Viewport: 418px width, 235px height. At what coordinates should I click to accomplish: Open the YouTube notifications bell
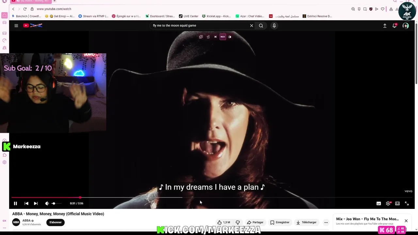(x=394, y=25)
